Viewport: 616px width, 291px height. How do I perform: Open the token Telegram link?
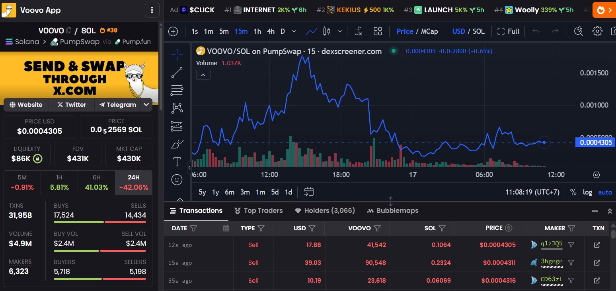pyautogui.click(x=118, y=105)
